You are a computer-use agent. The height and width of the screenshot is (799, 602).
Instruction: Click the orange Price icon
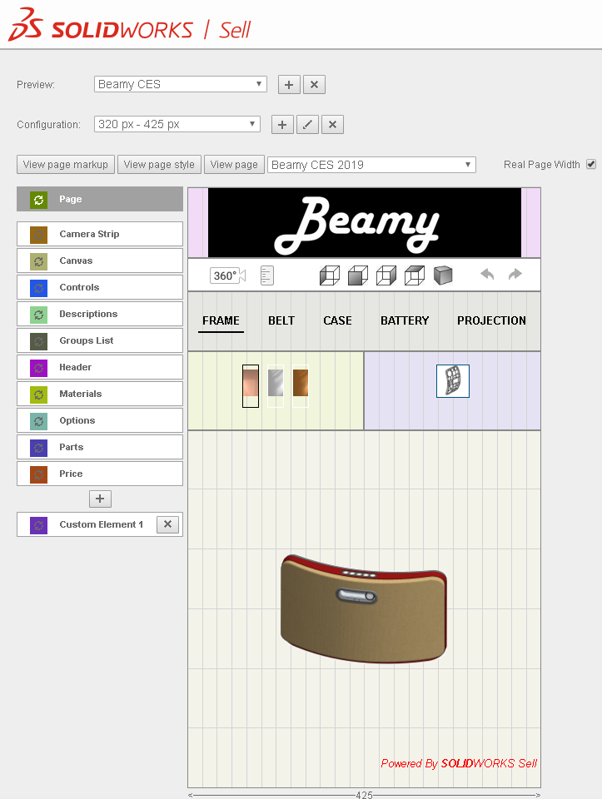(x=39, y=474)
